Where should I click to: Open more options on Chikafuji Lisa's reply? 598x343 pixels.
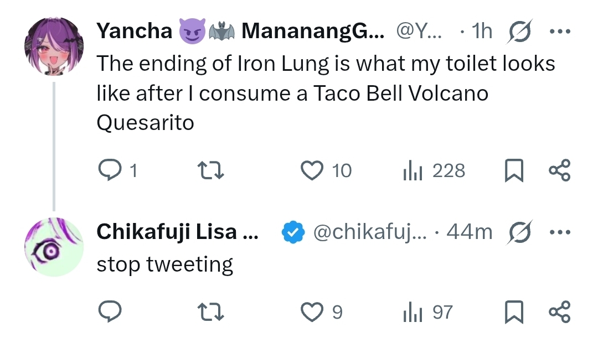tap(559, 232)
